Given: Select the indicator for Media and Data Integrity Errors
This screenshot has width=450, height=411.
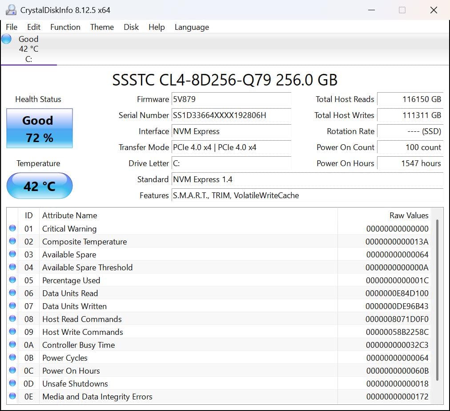Looking at the screenshot, I should 12,396.
